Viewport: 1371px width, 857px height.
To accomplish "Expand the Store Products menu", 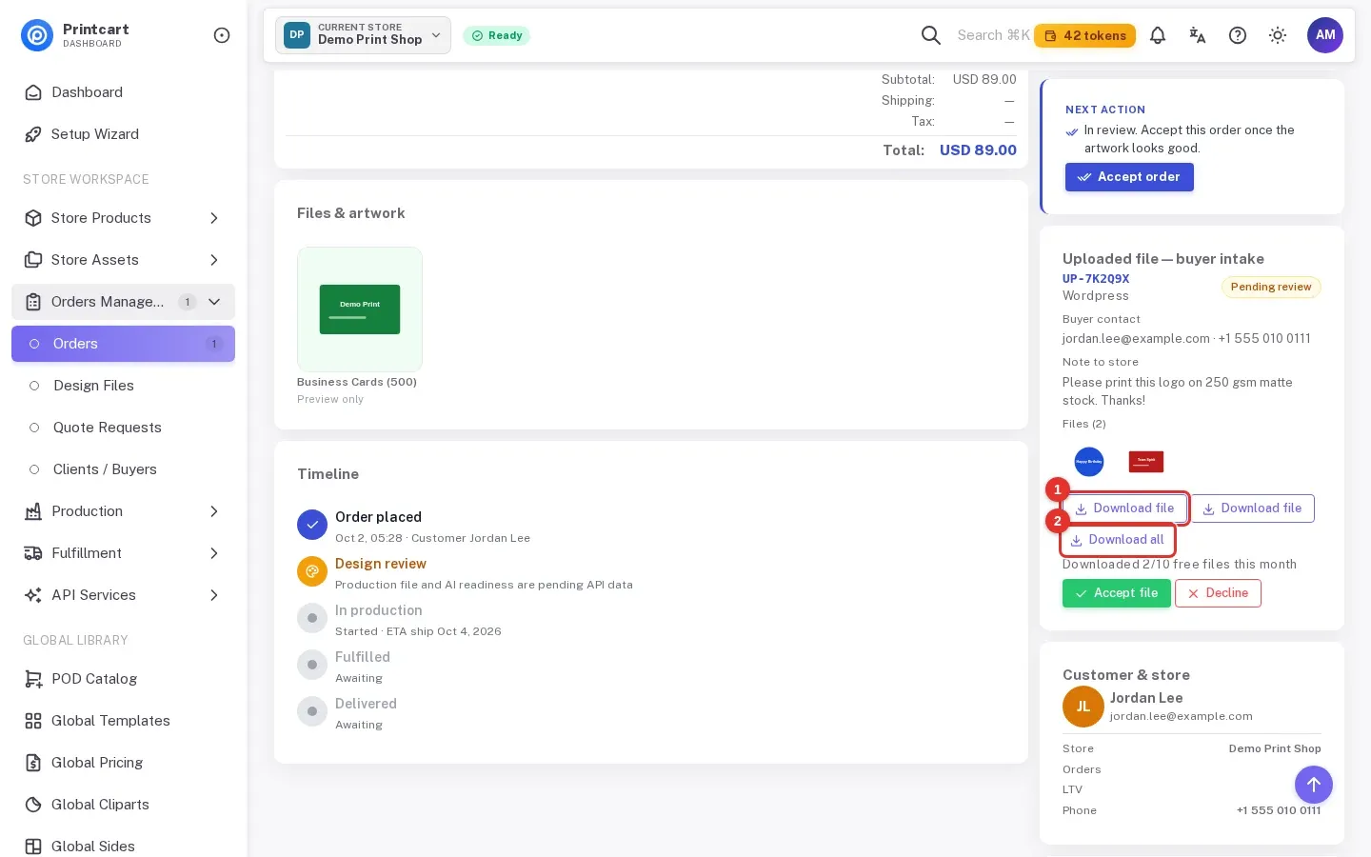I will 123,218.
